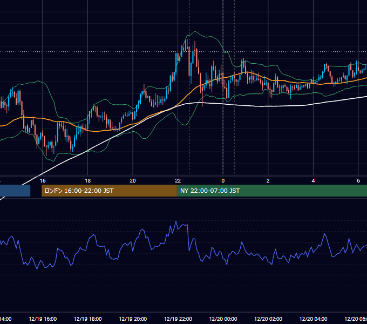Click the "12/19 20:00" bottom axis label
The width and height of the screenshot is (367, 324).
point(133,319)
